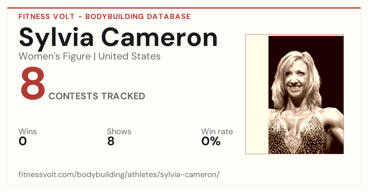Select the 0% win rate value
This screenshot has height=193, width=368.
tap(211, 141)
